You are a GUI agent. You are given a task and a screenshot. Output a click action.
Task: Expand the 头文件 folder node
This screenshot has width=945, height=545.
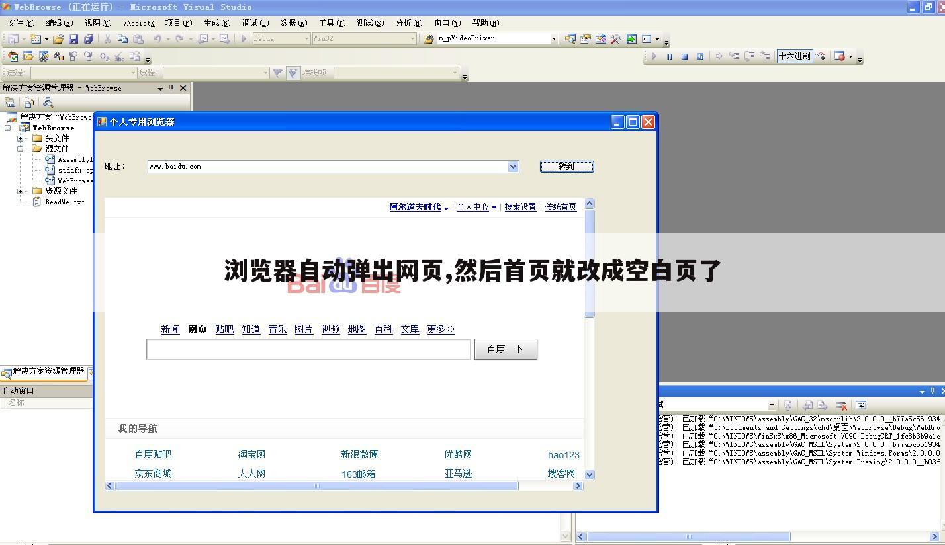coord(21,138)
